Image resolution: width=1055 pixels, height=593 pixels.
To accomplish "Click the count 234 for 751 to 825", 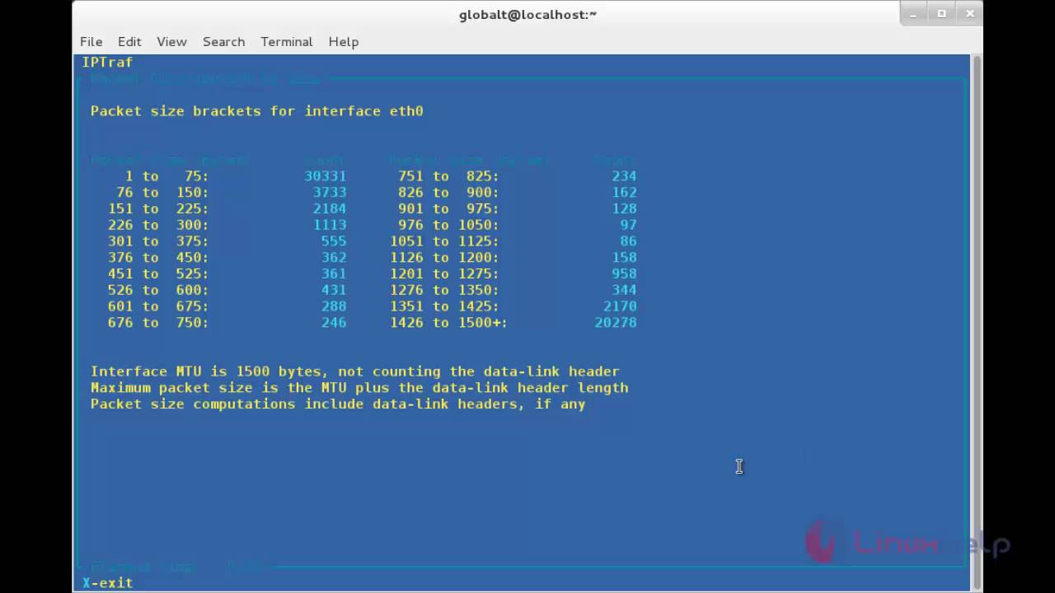I will click(x=624, y=175).
